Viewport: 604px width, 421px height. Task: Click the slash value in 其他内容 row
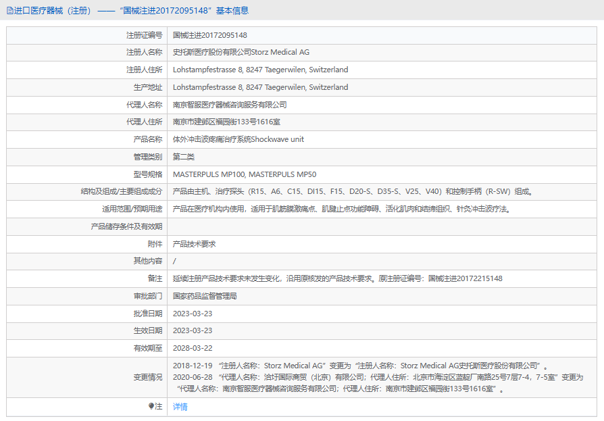pos(174,261)
